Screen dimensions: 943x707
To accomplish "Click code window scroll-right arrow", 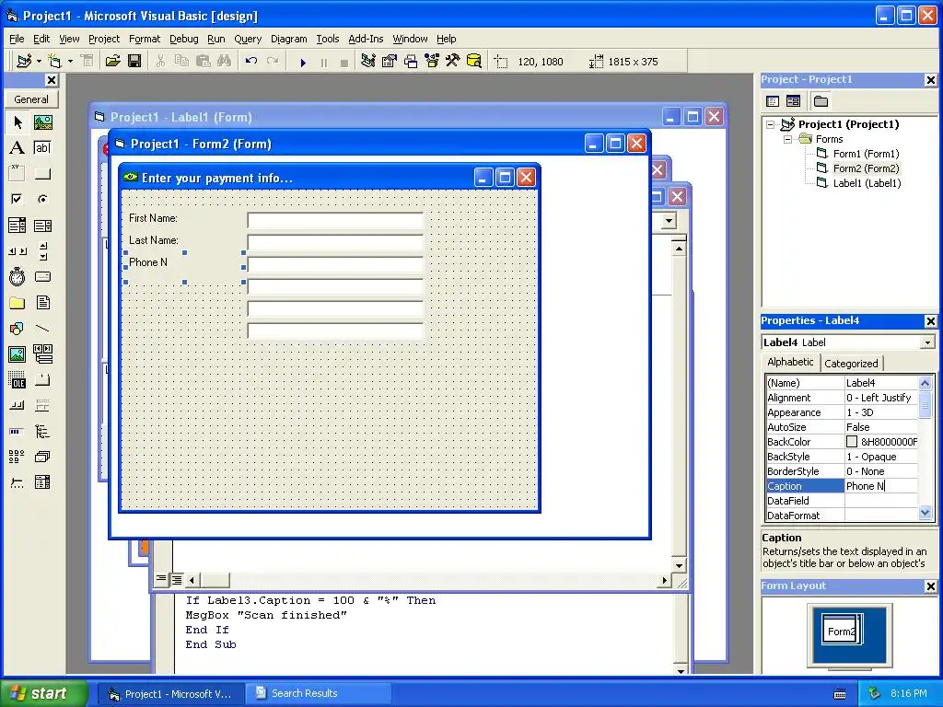I will [664, 580].
